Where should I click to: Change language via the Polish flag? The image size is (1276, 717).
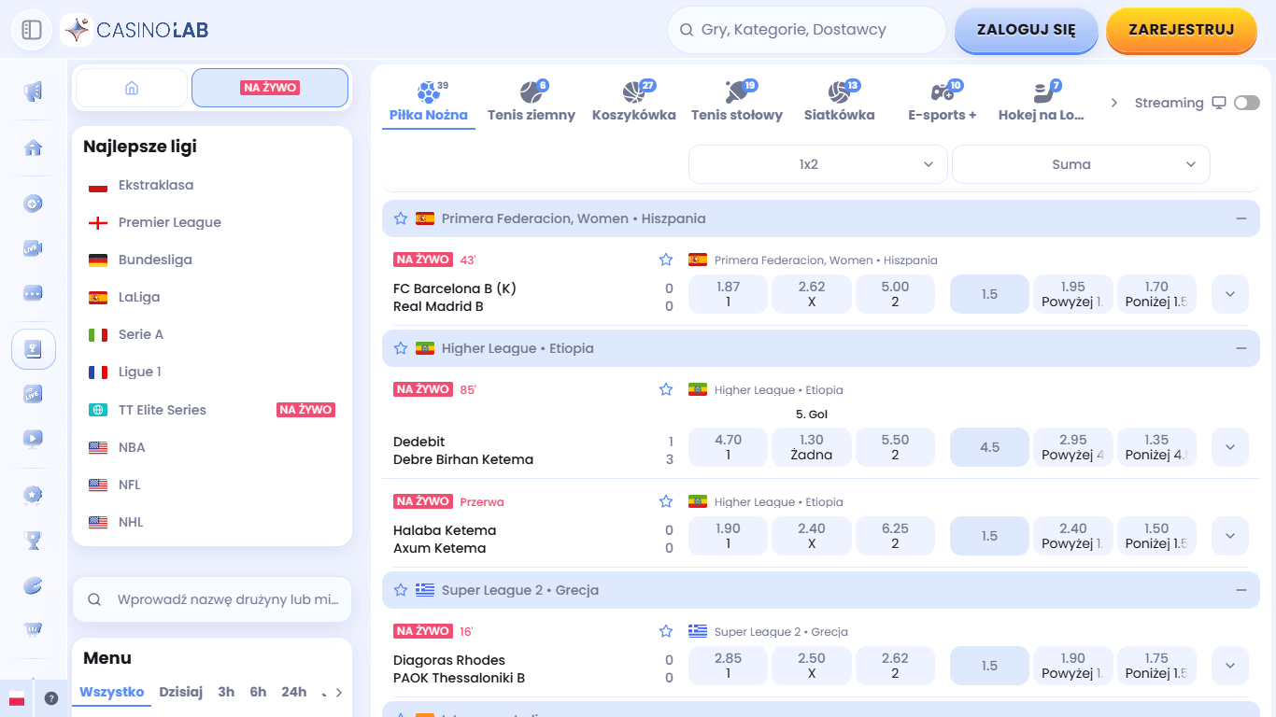(x=16, y=698)
